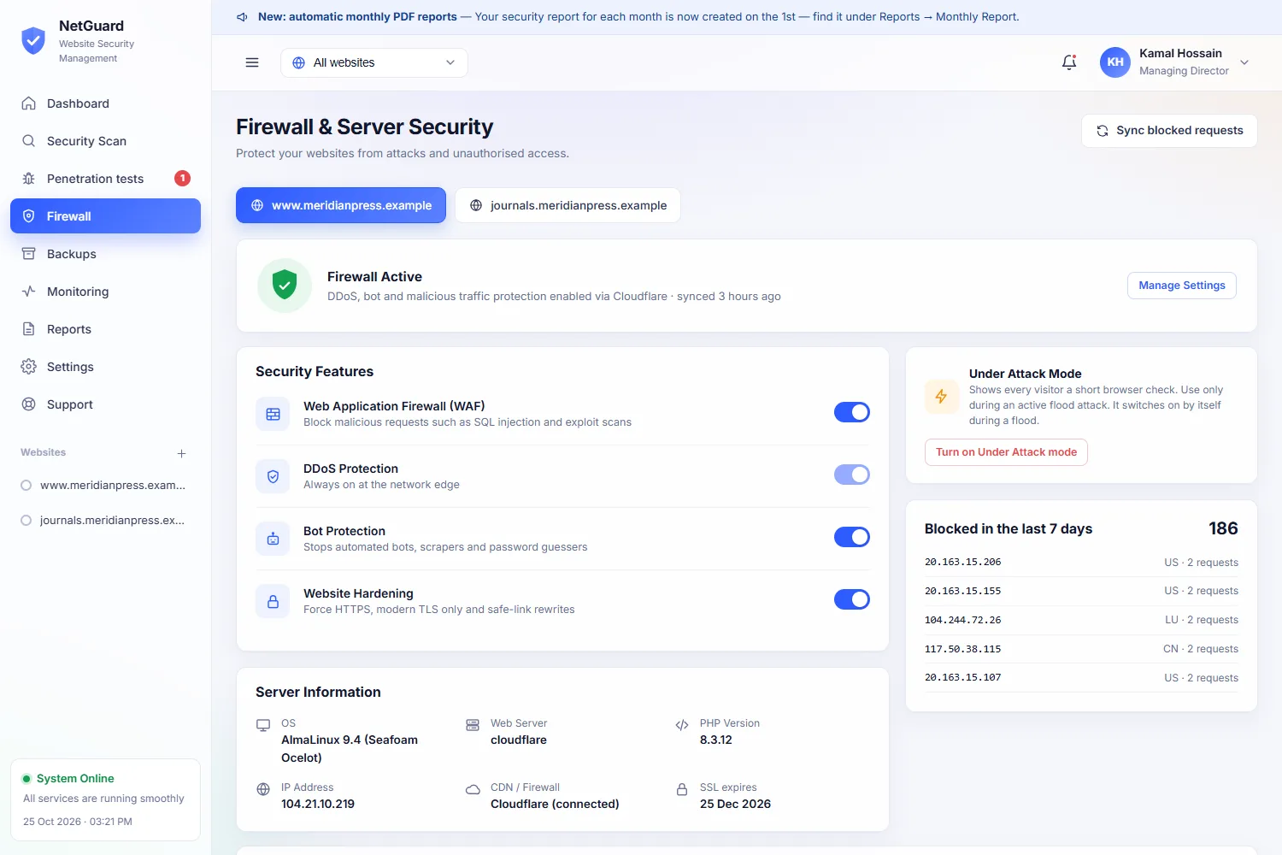Image resolution: width=1282 pixels, height=855 pixels.
Task: Open Dashboard in the sidebar
Action: [105, 103]
